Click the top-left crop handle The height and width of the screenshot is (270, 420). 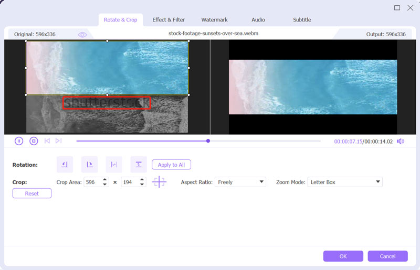tap(26, 41)
